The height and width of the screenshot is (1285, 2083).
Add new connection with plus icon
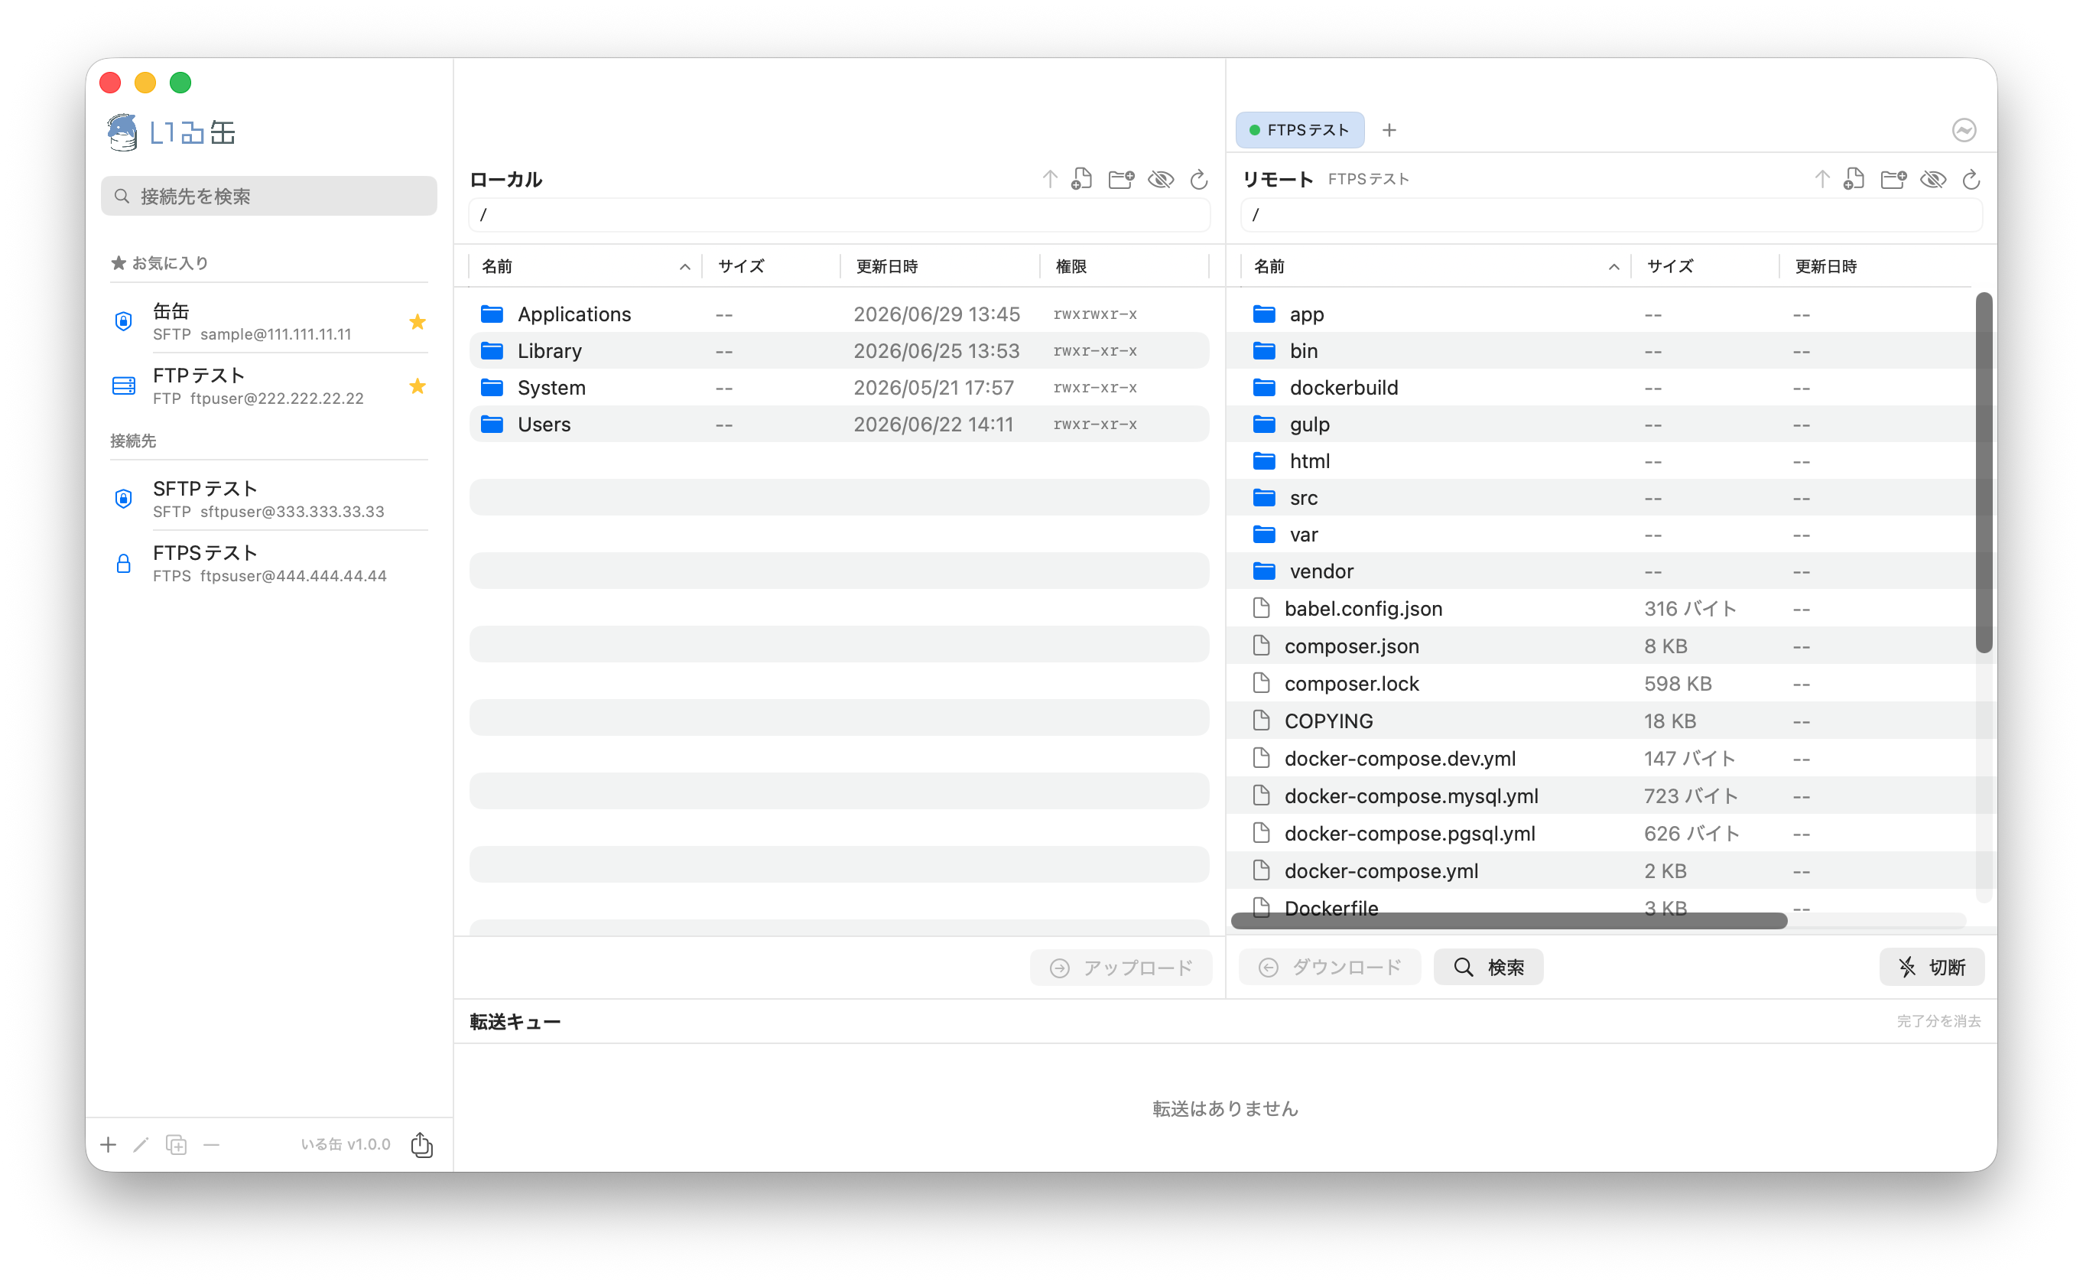tap(108, 1145)
